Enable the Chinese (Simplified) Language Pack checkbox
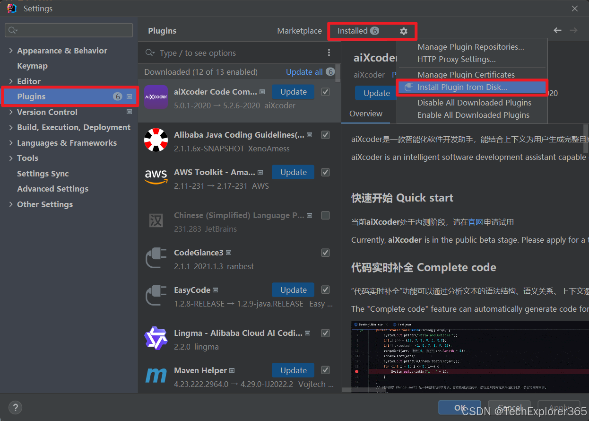The width and height of the screenshot is (589, 421). pyautogui.click(x=325, y=215)
